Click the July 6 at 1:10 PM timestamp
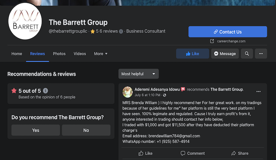Screen dimensions: 276x160 tap(147, 95)
